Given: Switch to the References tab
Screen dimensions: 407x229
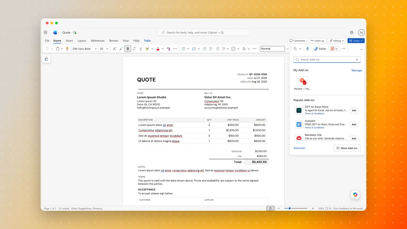Looking at the screenshot, I should (98, 41).
